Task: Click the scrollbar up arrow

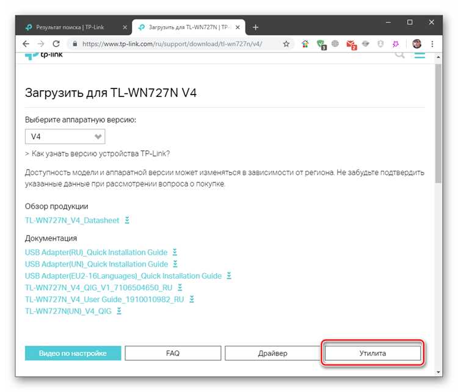Action: pos(438,57)
